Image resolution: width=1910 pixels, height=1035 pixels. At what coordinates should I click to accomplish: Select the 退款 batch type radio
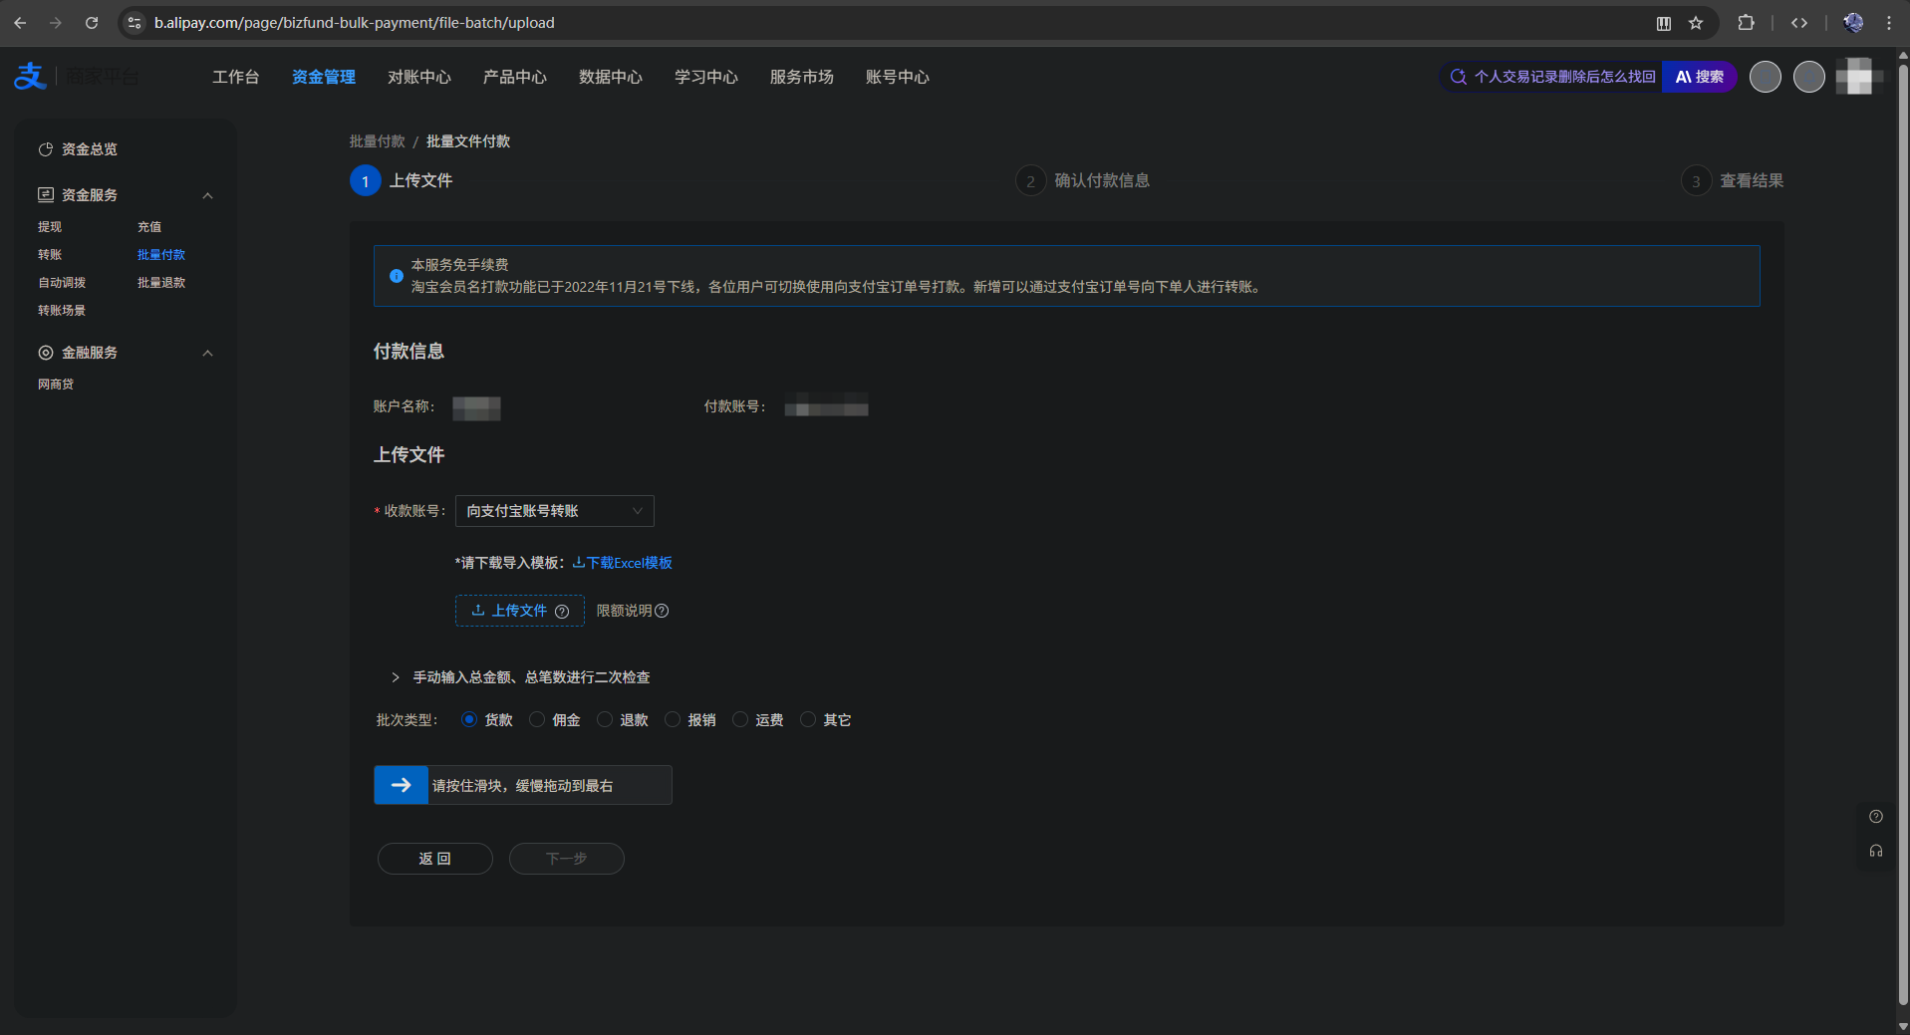tap(605, 719)
